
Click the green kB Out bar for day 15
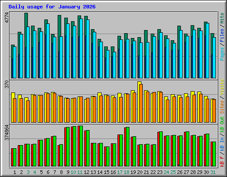pyautogui.click(x=108, y=157)
